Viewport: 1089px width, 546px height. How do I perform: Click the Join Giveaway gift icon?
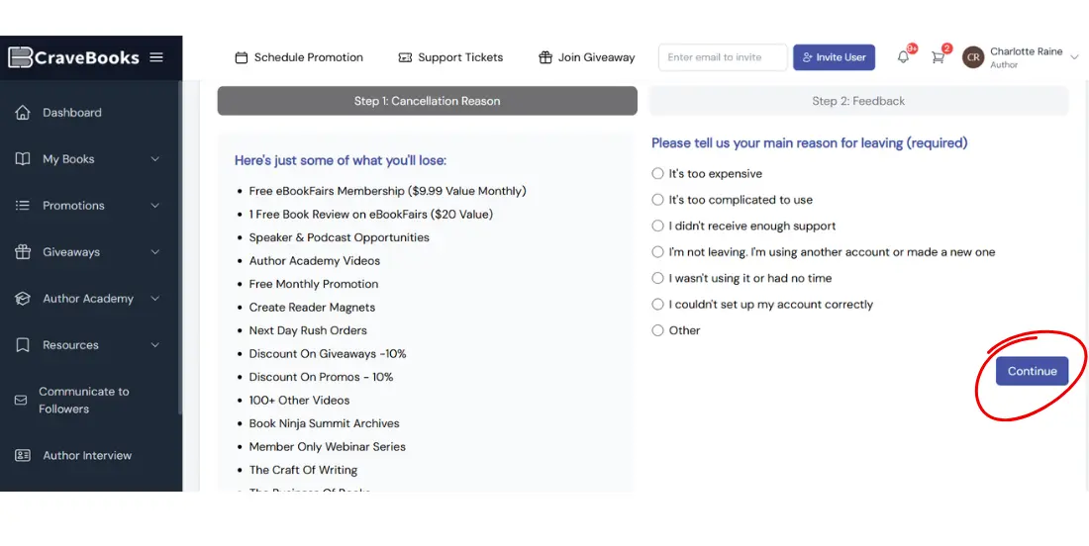545,57
